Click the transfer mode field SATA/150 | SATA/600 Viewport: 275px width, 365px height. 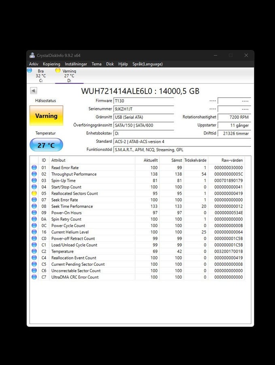[144, 125]
